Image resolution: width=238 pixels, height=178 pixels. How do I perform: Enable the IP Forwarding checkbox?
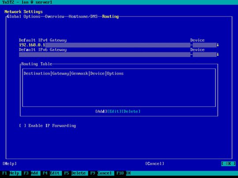22,126
